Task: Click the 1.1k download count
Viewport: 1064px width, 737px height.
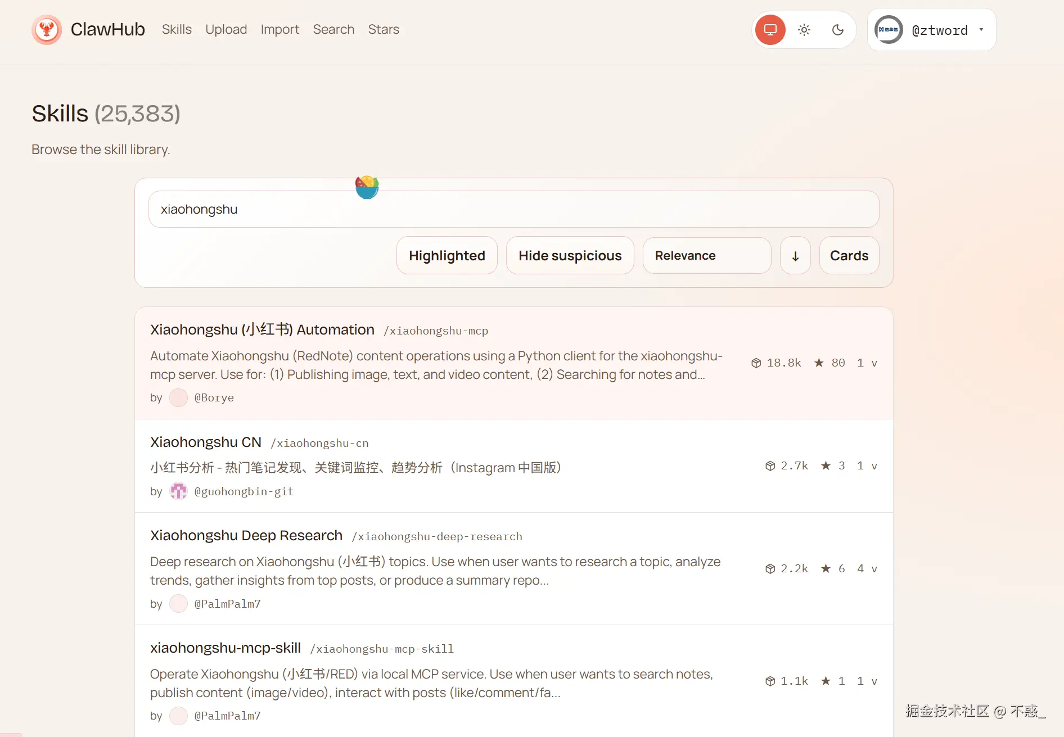Action: tap(794, 681)
